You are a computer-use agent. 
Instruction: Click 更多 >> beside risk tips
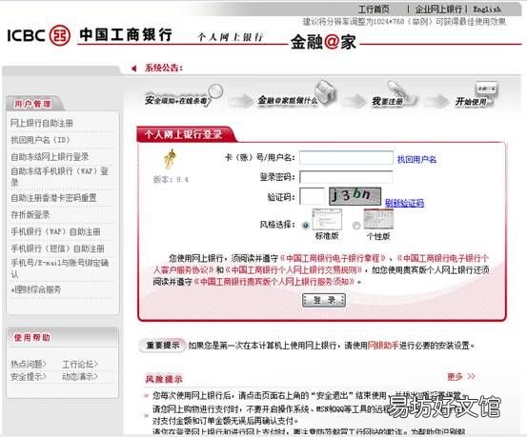point(461,376)
